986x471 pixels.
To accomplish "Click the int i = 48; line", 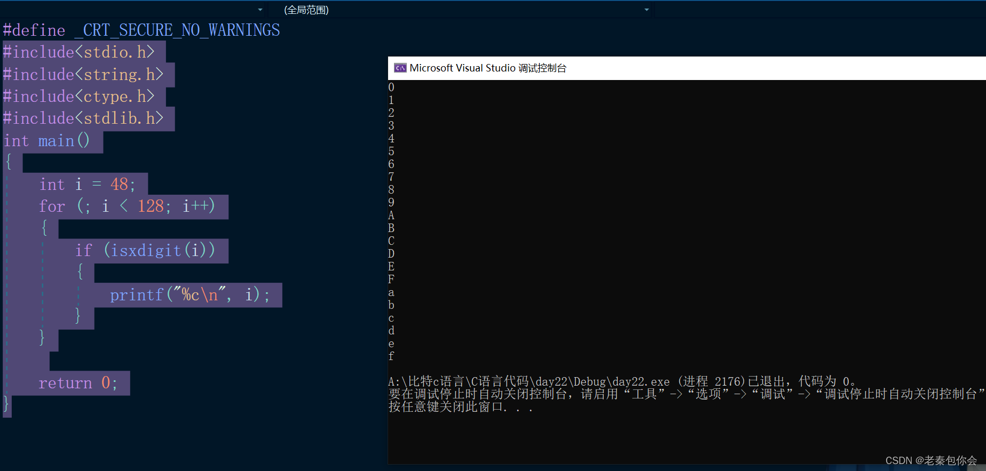I will (88, 185).
